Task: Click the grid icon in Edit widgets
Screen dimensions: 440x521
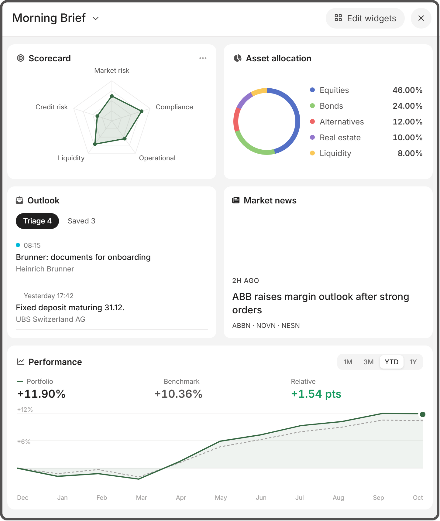Action: (x=338, y=18)
